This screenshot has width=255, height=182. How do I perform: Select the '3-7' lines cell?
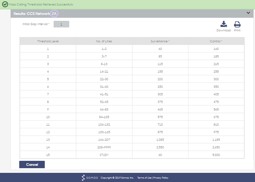[104, 56]
